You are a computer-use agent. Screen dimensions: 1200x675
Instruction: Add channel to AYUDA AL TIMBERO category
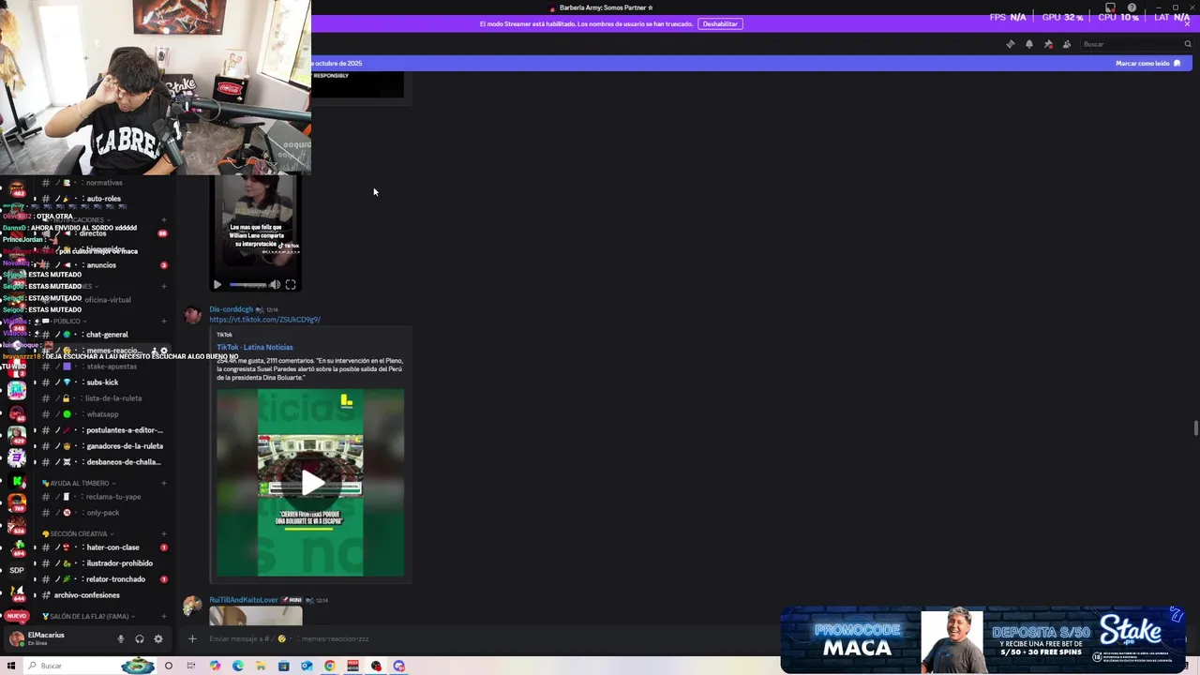(x=164, y=484)
